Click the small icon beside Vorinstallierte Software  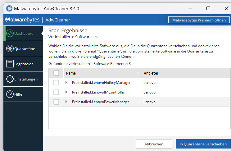pos(96,37)
